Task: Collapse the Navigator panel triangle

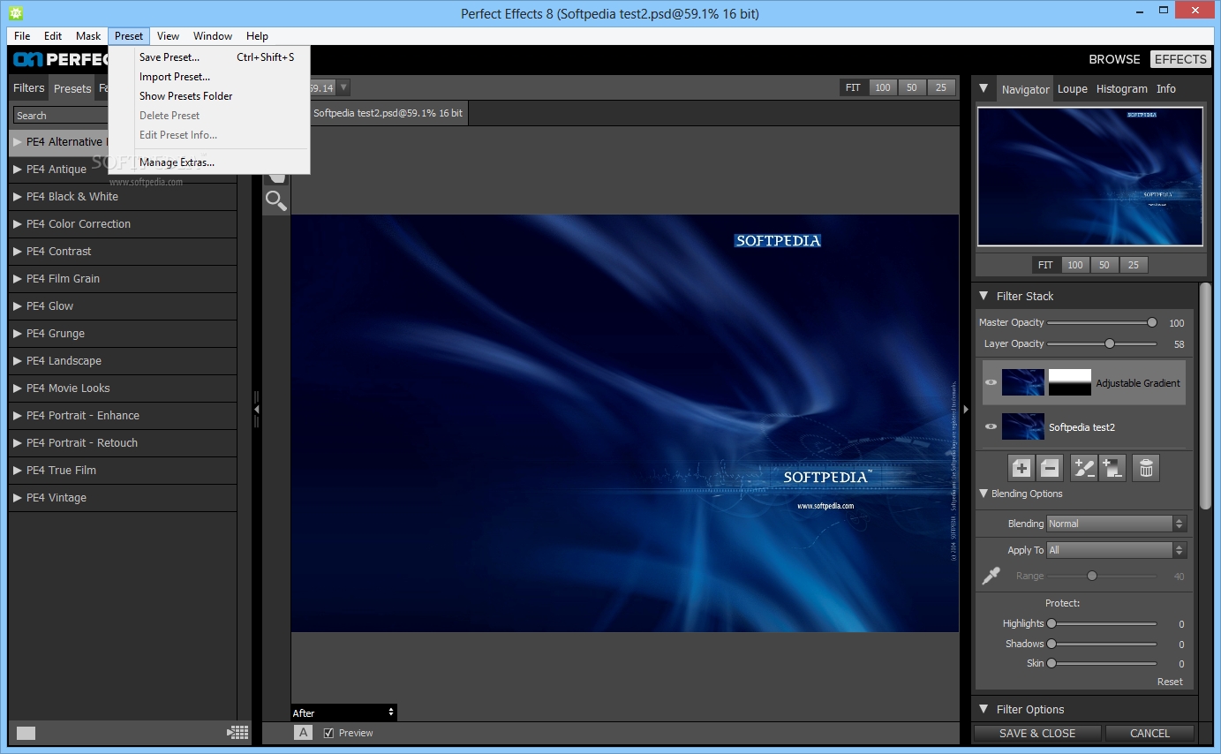Action: pos(984,89)
